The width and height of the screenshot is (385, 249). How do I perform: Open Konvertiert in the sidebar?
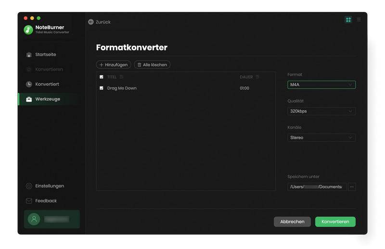[x=47, y=84]
